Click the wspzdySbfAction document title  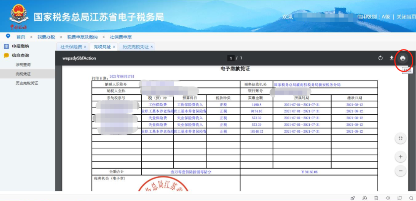pos(79,58)
